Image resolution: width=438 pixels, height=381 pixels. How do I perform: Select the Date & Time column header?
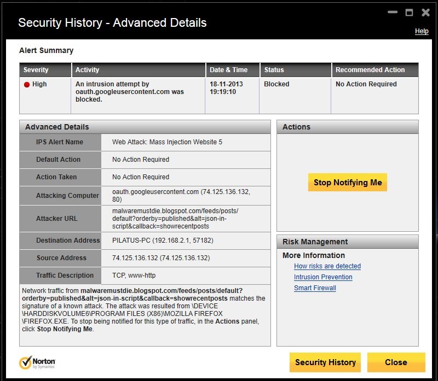pyautogui.click(x=228, y=70)
